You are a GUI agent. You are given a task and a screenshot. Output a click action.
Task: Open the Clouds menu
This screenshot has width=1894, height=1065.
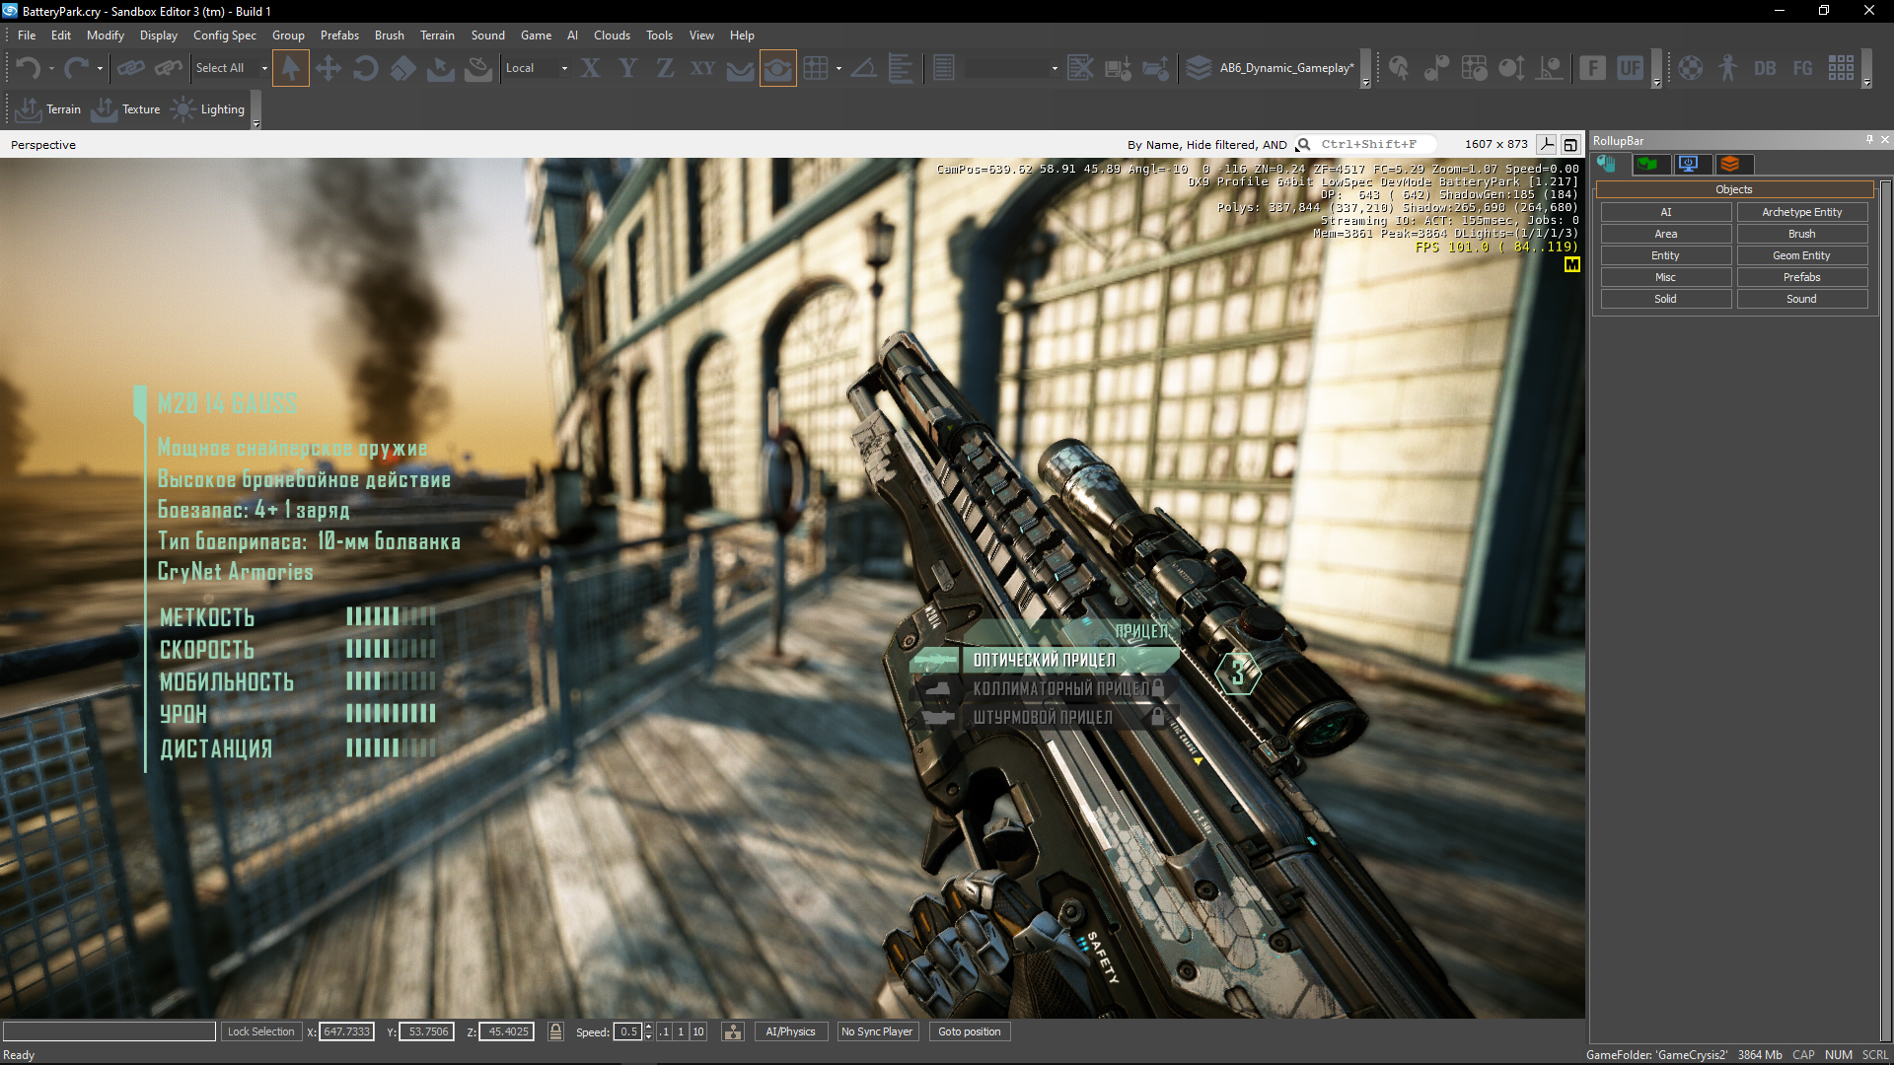(612, 35)
